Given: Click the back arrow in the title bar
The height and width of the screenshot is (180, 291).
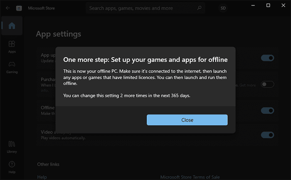Looking at the screenshot, I should pos(8,8).
